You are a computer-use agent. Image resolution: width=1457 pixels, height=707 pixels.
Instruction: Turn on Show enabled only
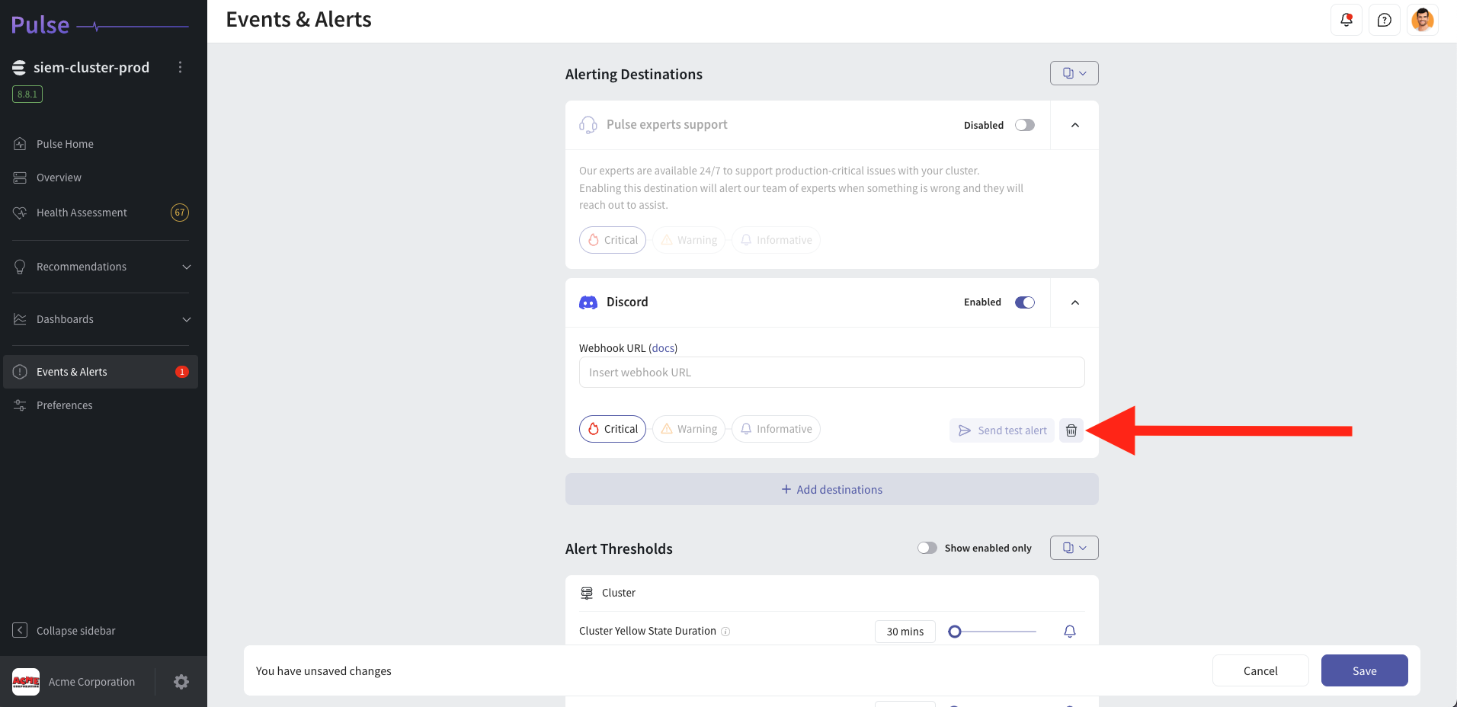click(927, 547)
